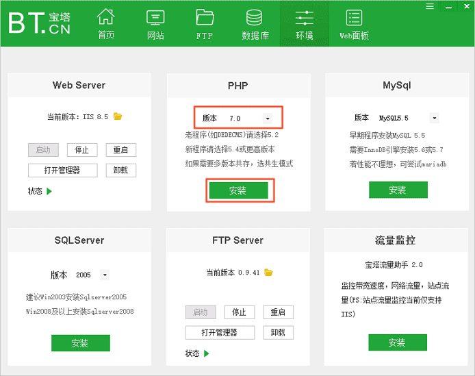This screenshot has height=376, width=475.
Task: Expand the SQLServer version dropdown
Action: point(105,275)
